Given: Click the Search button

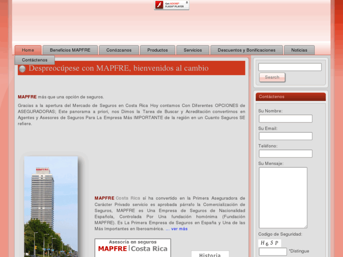Looking at the screenshot, I should click(x=272, y=77).
